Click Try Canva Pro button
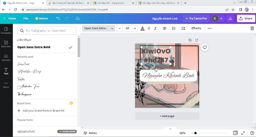Viewport: 256px width, 137px height. 196,18
